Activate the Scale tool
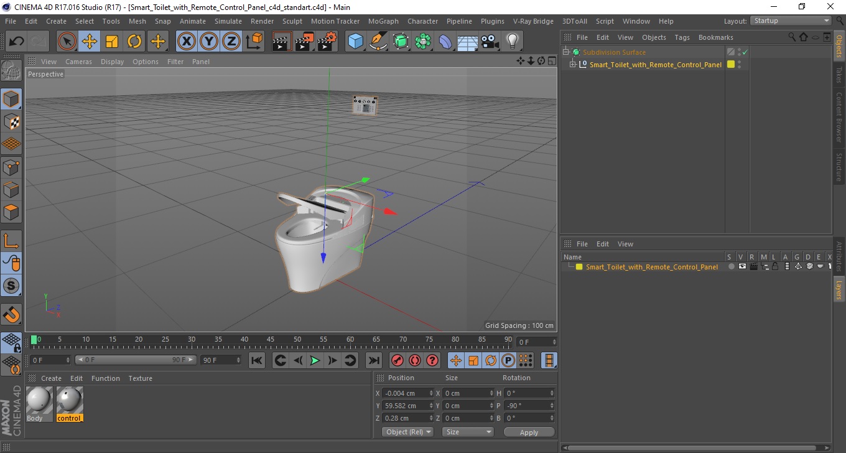The height and width of the screenshot is (453, 846). pyautogui.click(x=112, y=42)
